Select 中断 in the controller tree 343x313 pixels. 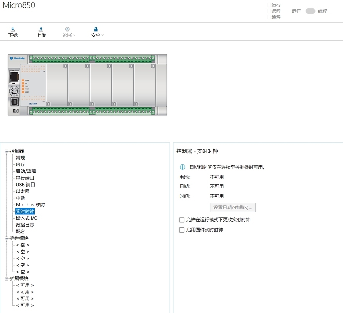click(20, 198)
